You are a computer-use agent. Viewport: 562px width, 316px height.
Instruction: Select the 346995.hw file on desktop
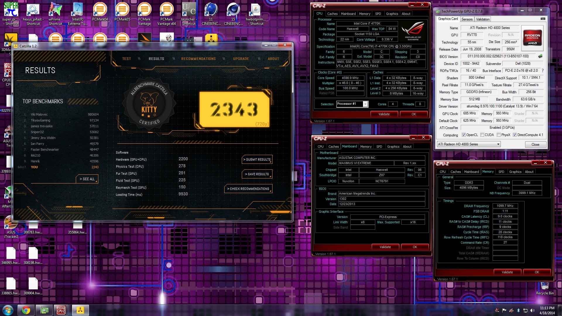(11, 256)
